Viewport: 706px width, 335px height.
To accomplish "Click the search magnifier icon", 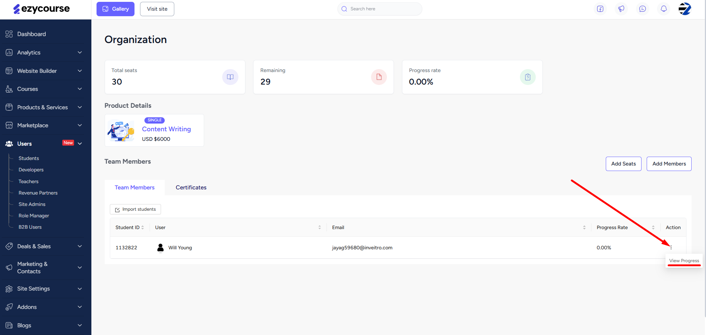I will [x=344, y=9].
